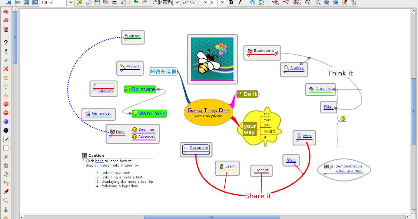Apply the yellow warning triangle icon
This screenshot has height=219, width=418.
click(x=6, y=95)
